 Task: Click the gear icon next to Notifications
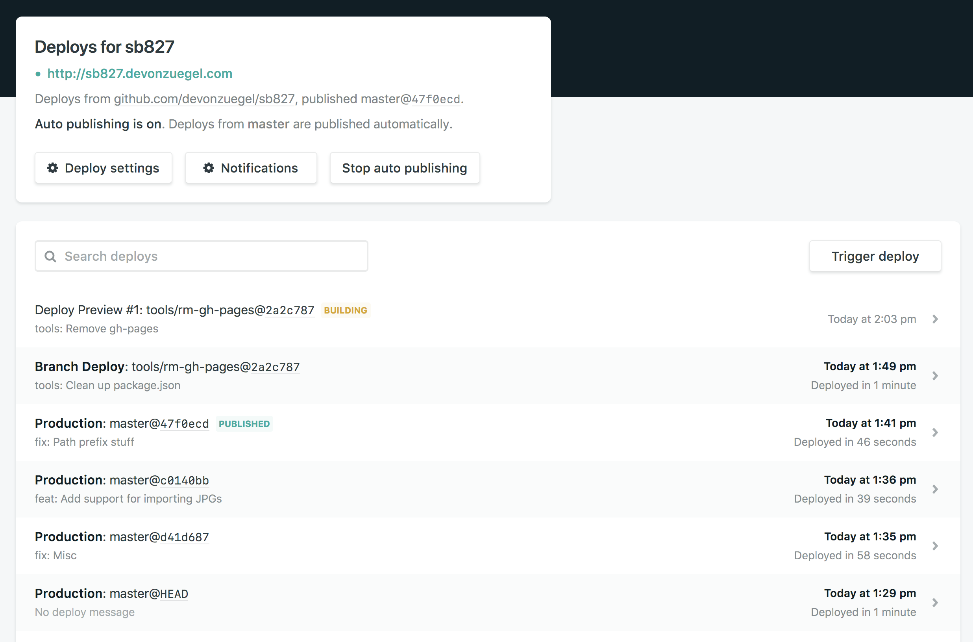(209, 168)
